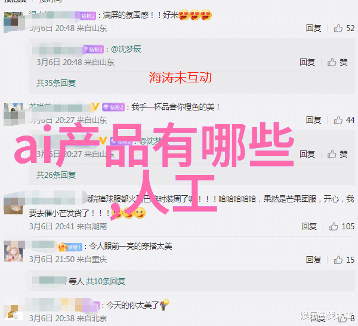Click 赞 on 20:27 sub-reply

(338, 154)
